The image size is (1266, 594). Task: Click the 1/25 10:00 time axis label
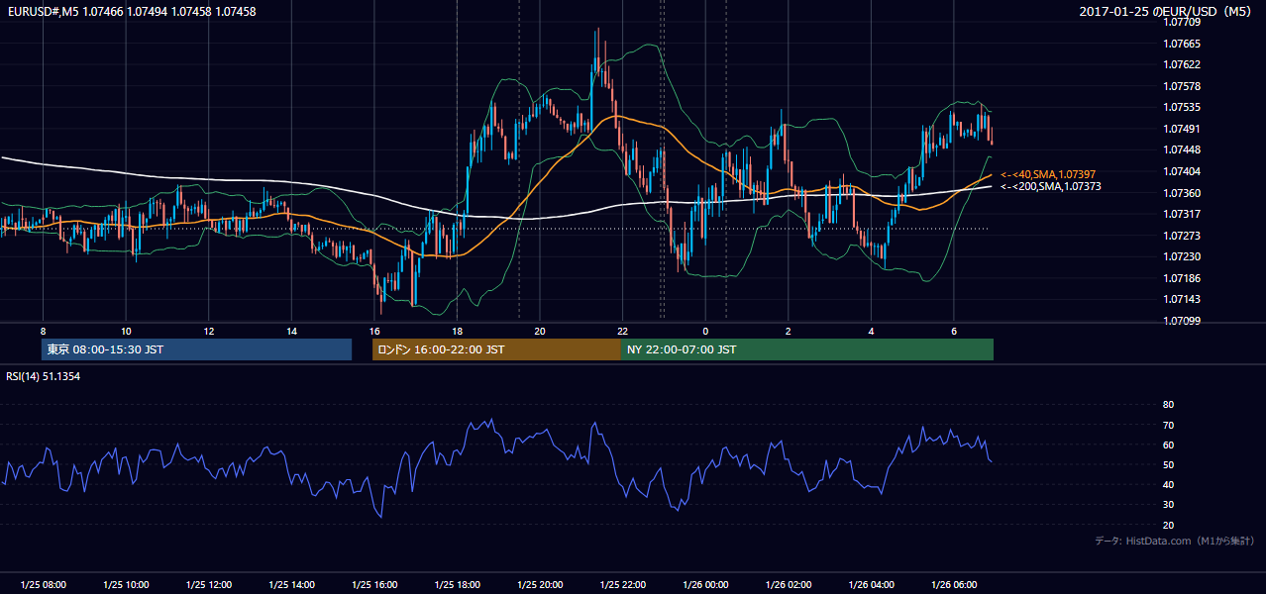tap(126, 585)
